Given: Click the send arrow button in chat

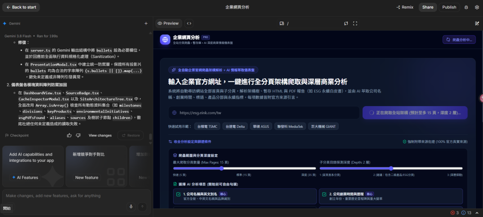Looking at the screenshot, I should point(142,207).
